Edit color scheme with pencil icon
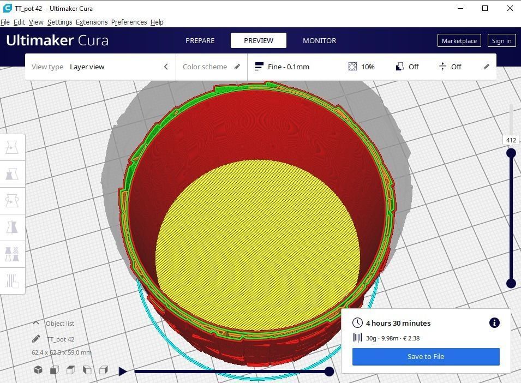Screen dimensions: 521x383 pyautogui.click(x=237, y=67)
